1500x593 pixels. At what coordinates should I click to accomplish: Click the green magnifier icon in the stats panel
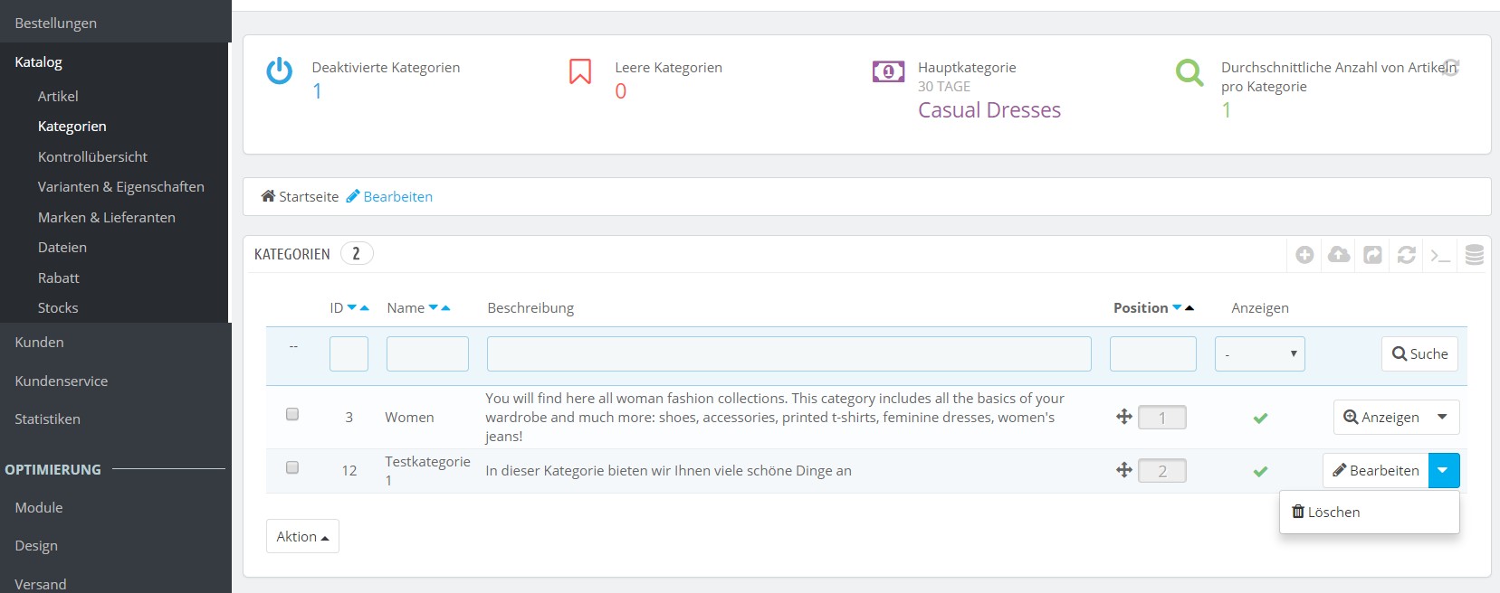click(1189, 72)
